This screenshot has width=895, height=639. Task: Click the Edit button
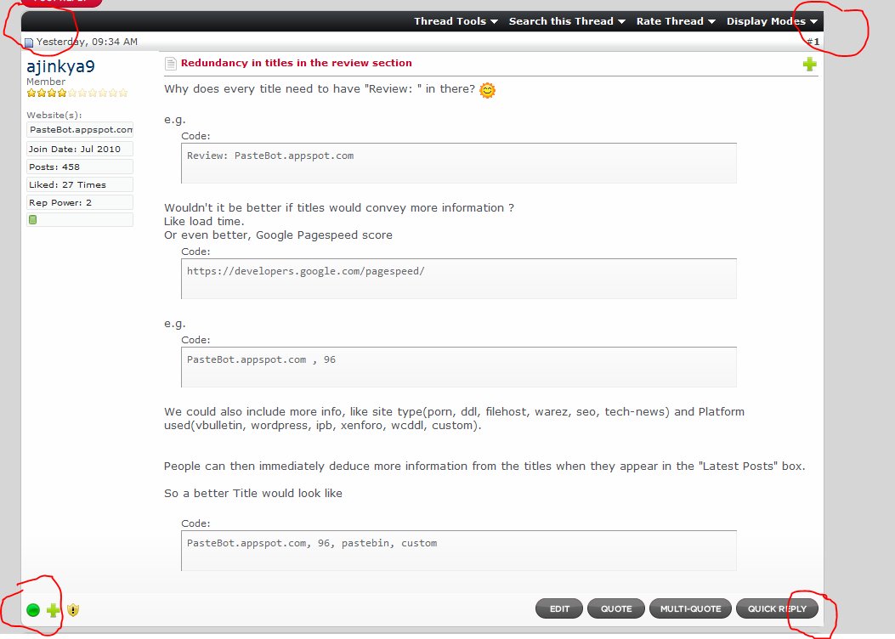point(559,608)
